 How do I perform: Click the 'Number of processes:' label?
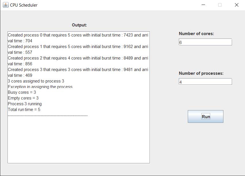point(201,73)
